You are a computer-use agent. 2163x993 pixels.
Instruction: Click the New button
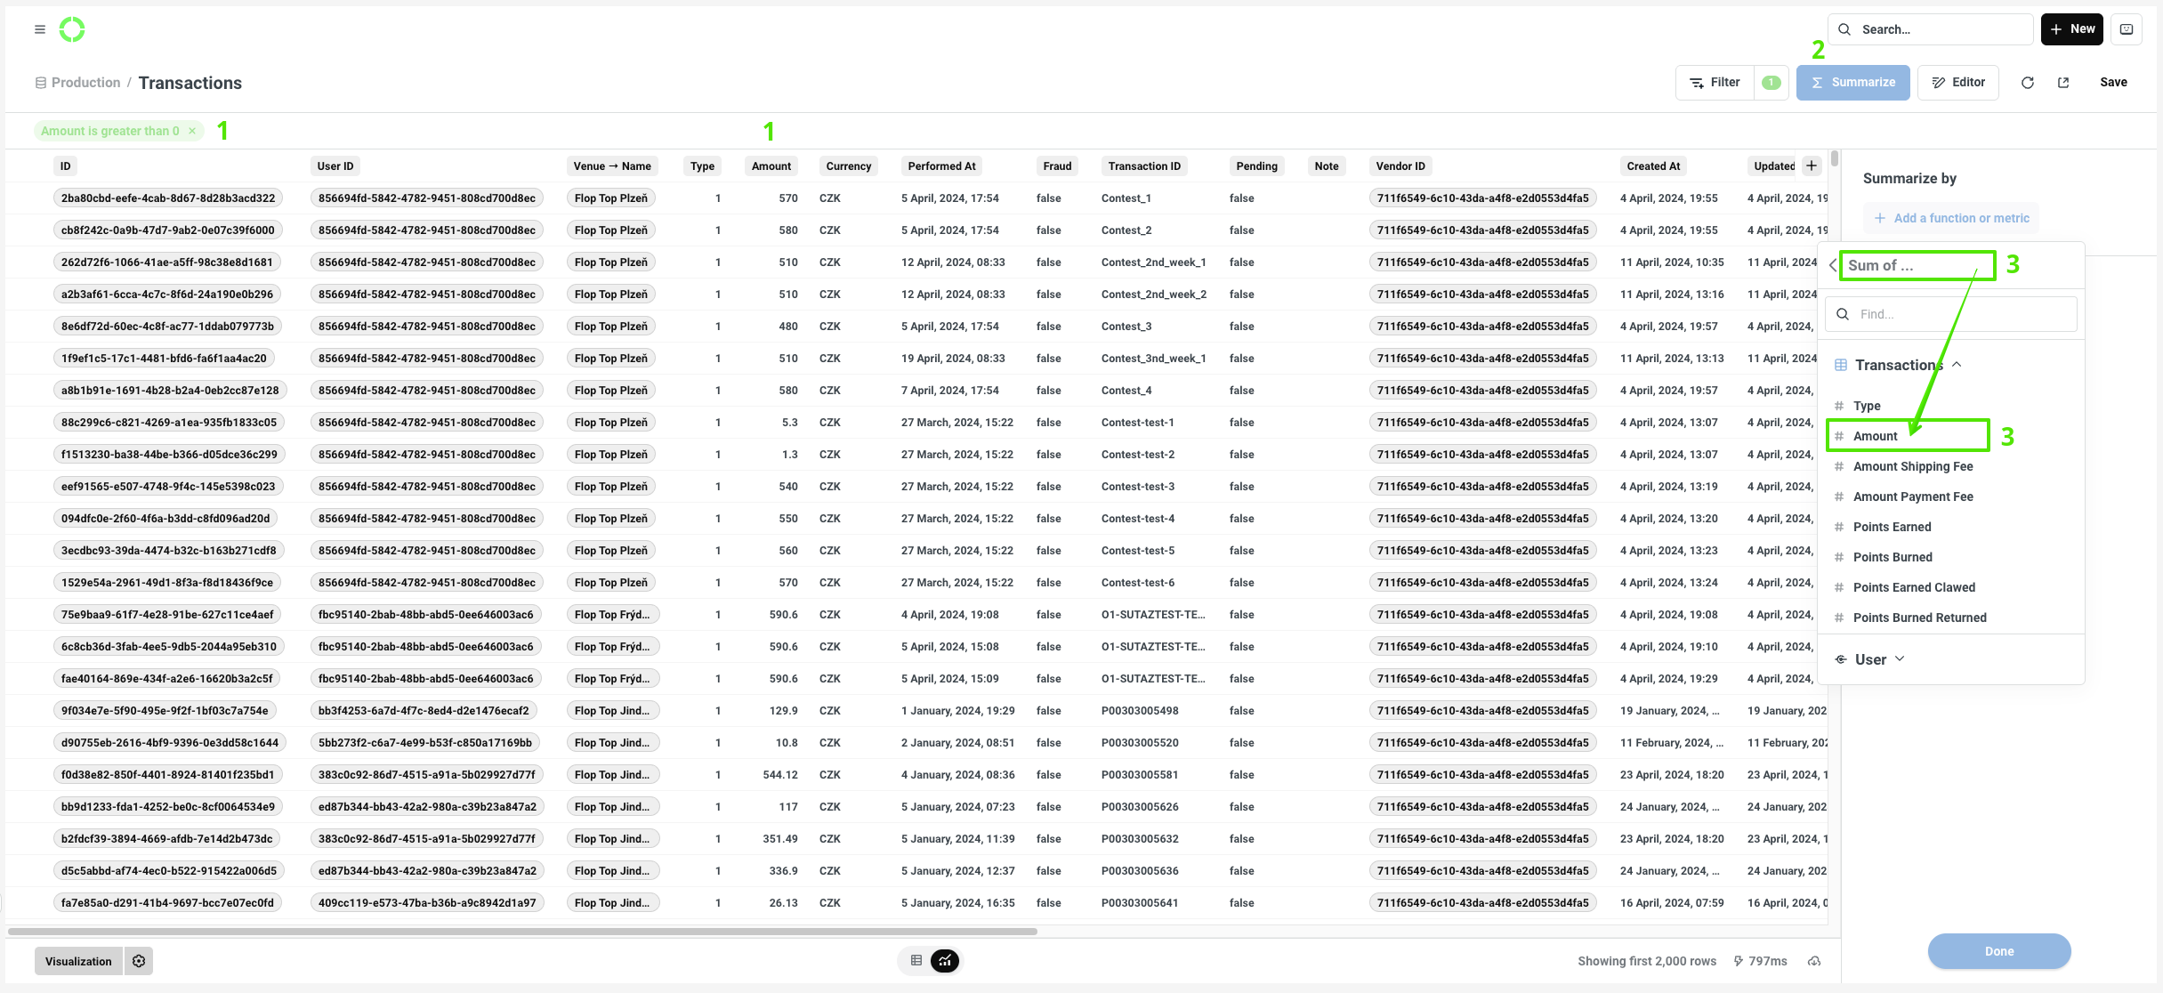(2071, 29)
